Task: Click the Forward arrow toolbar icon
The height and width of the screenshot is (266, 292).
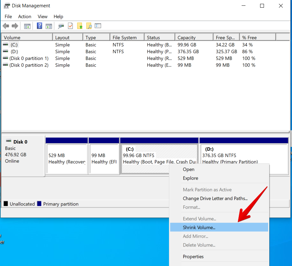Action: (x=15, y=26)
